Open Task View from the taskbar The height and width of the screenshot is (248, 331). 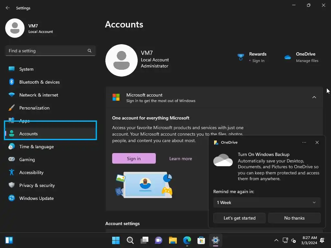point(144,240)
